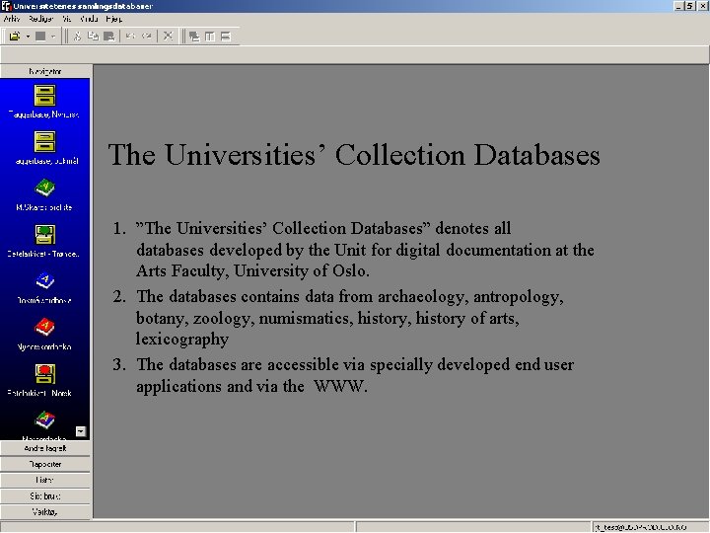Click the application icon in the title bar
This screenshot has height=533, width=710.
click(6, 6)
